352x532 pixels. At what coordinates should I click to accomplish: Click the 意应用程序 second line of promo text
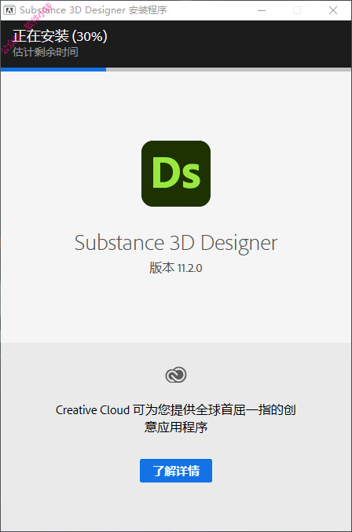(176, 427)
